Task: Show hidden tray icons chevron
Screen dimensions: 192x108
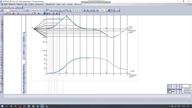Action: [169, 106]
